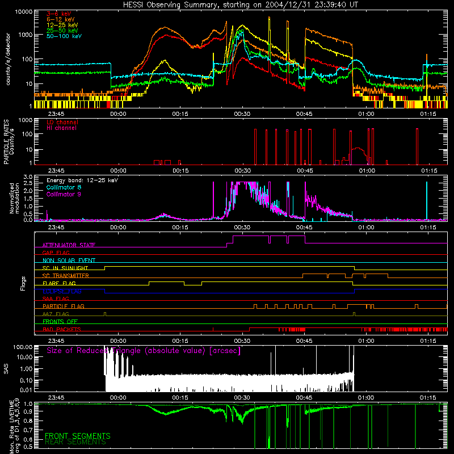The width and height of the screenshot is (454, 454).
Task: Click the counts/s/detector y-axis label
Action: tap(8, 59)
